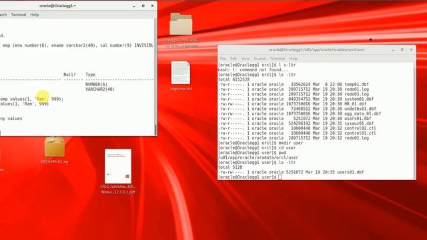This screenshot has height=240, width=427.
Task: Click the 'mkdir user' command line
Action: point(261,143)
